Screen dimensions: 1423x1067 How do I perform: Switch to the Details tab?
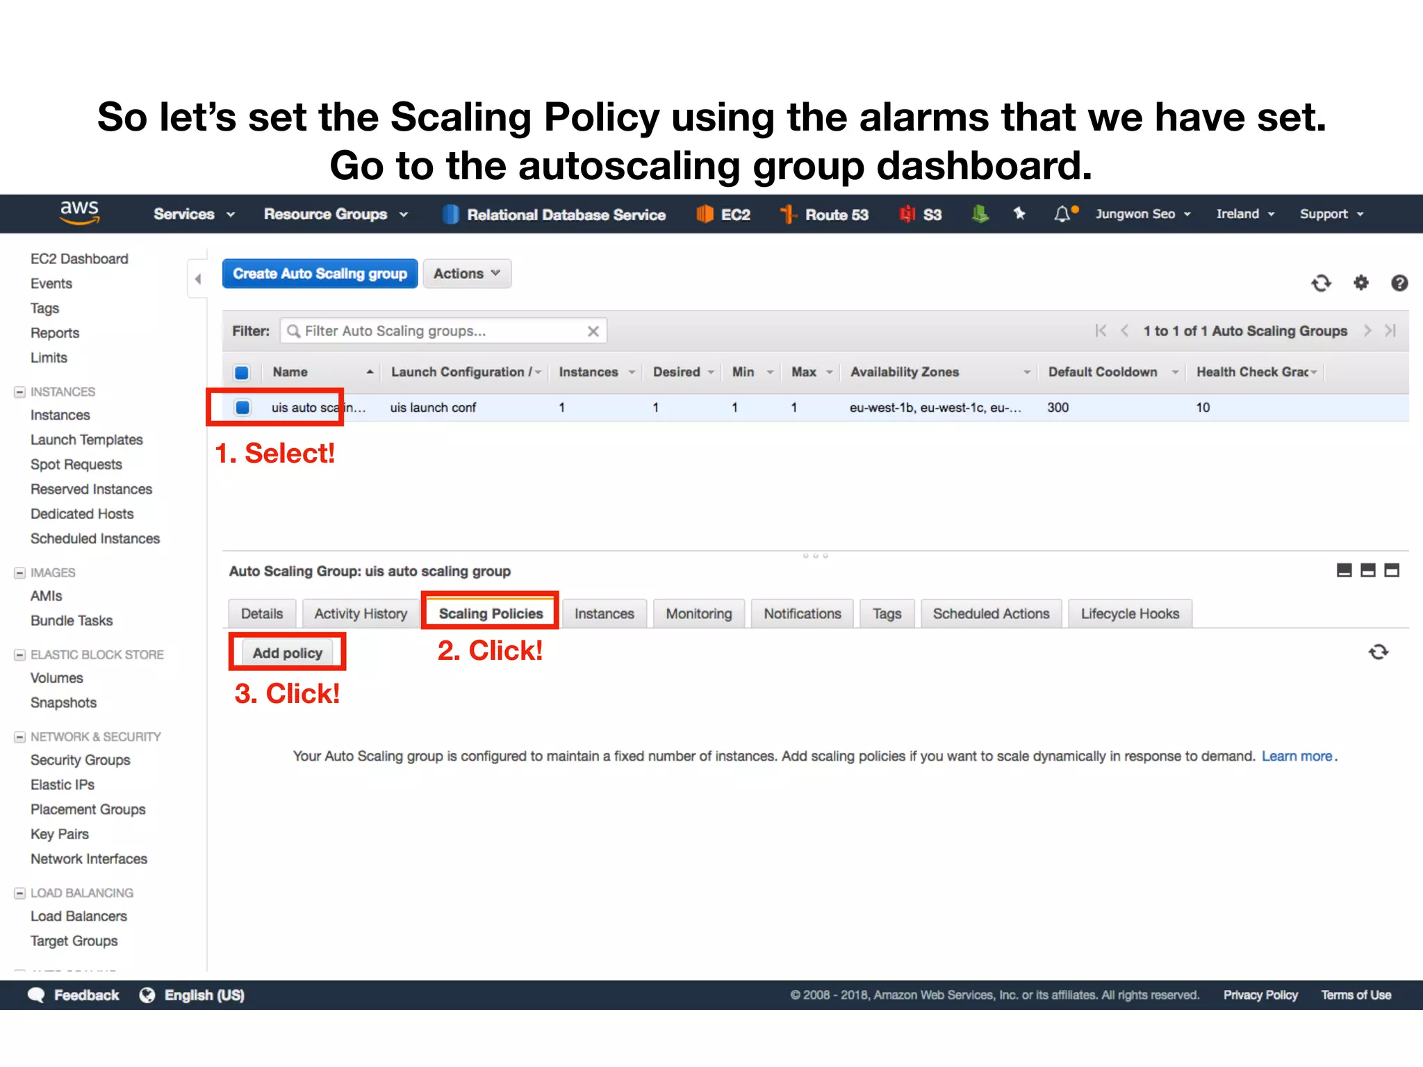point(262,613)
